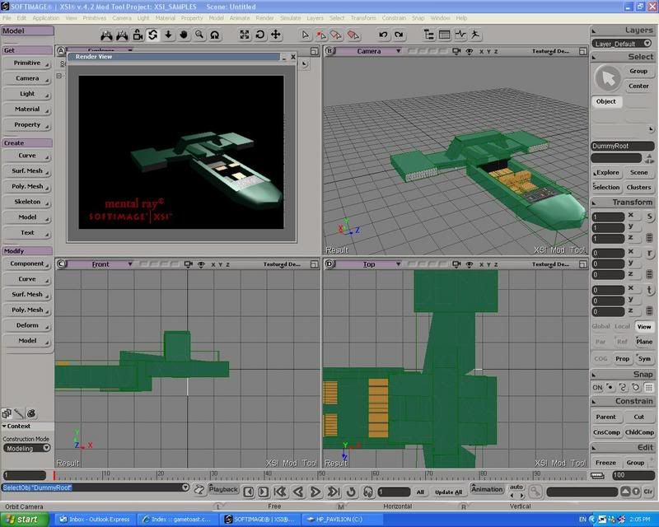The width and height of the screenshot is (659, 527).
Task: Click the camera lock icon in toolbar
Action: click(x=138, y=35)
